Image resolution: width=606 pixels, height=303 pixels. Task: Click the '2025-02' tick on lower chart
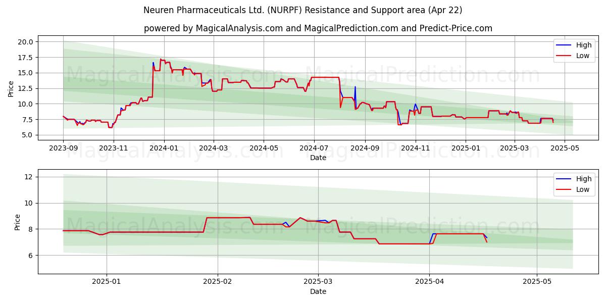tap(218, 281)
